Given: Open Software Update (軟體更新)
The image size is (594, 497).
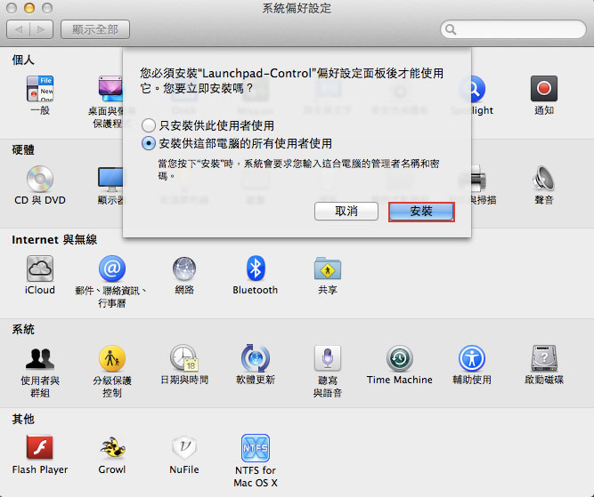Looking at the screenshot, I should coord(256,358).
